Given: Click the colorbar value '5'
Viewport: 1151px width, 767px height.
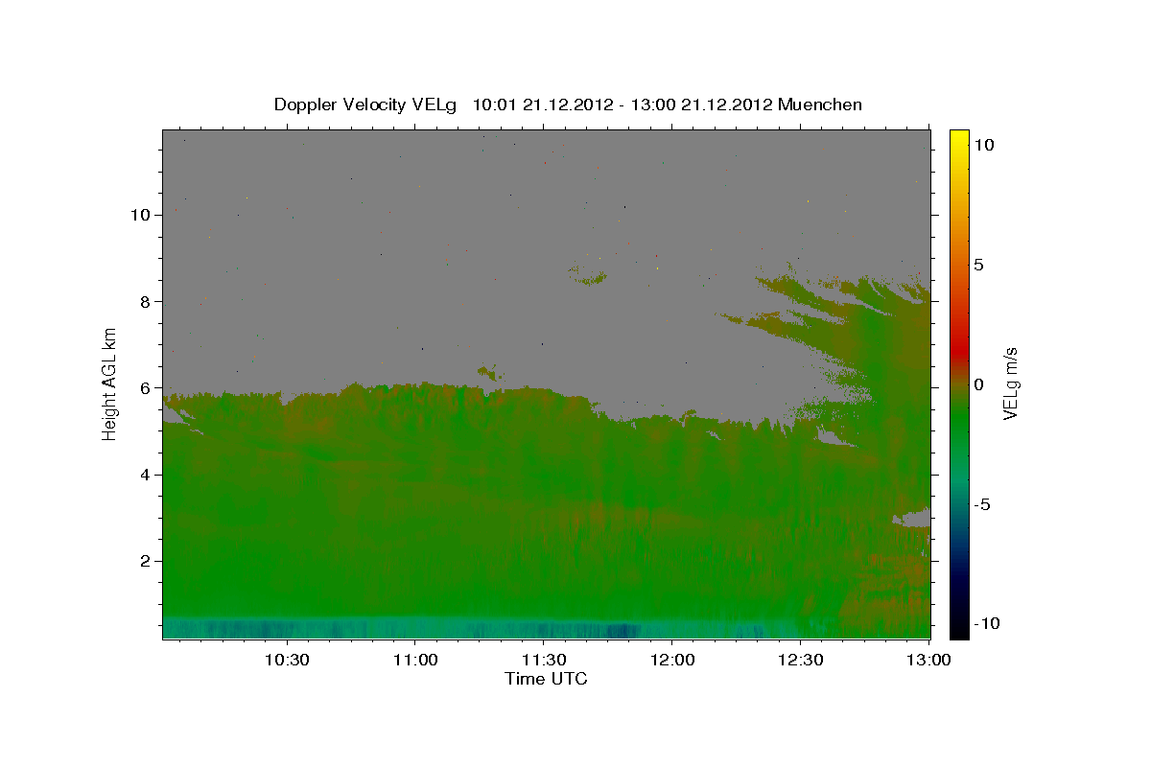Looking at the screenshot, I should tap(978, 265).
